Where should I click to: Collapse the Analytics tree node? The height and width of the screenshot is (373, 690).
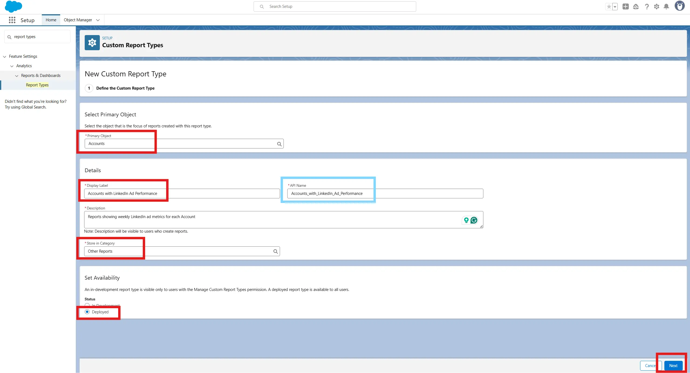(12, 66)
